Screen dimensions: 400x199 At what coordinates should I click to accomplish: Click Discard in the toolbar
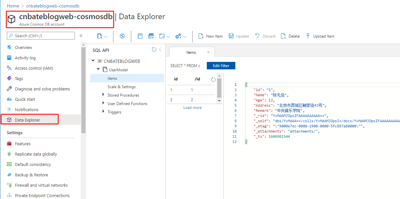265,36
